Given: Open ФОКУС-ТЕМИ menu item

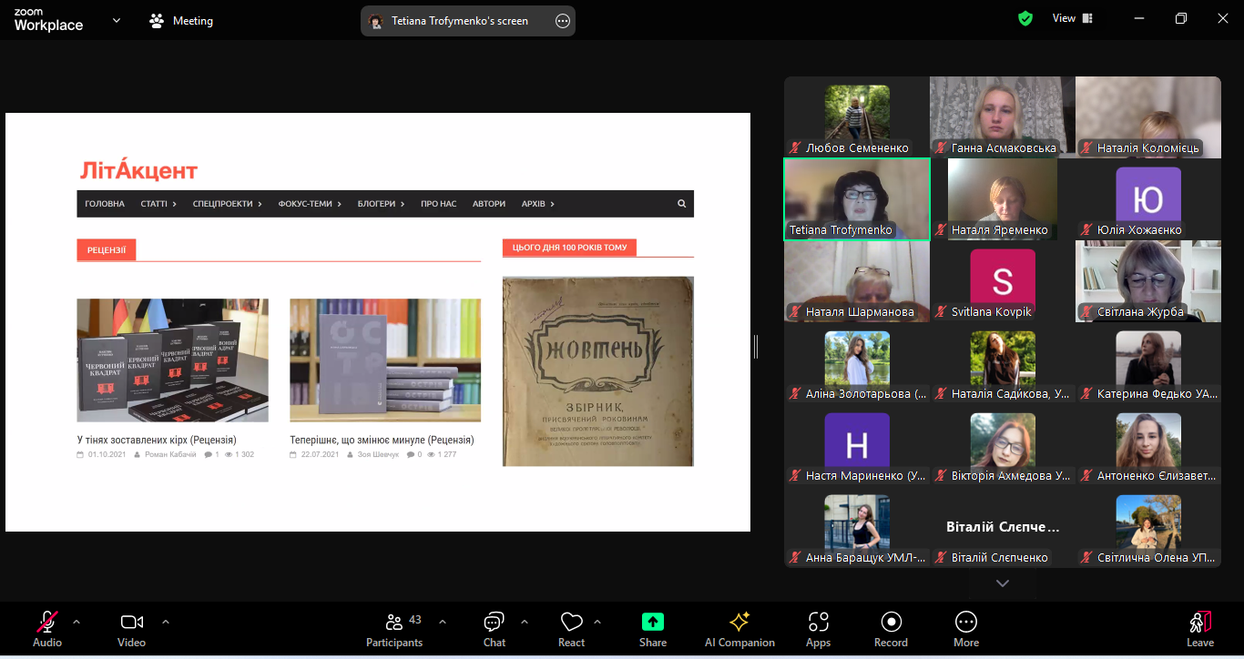Looking at the screenshot, I should [310, 204].
